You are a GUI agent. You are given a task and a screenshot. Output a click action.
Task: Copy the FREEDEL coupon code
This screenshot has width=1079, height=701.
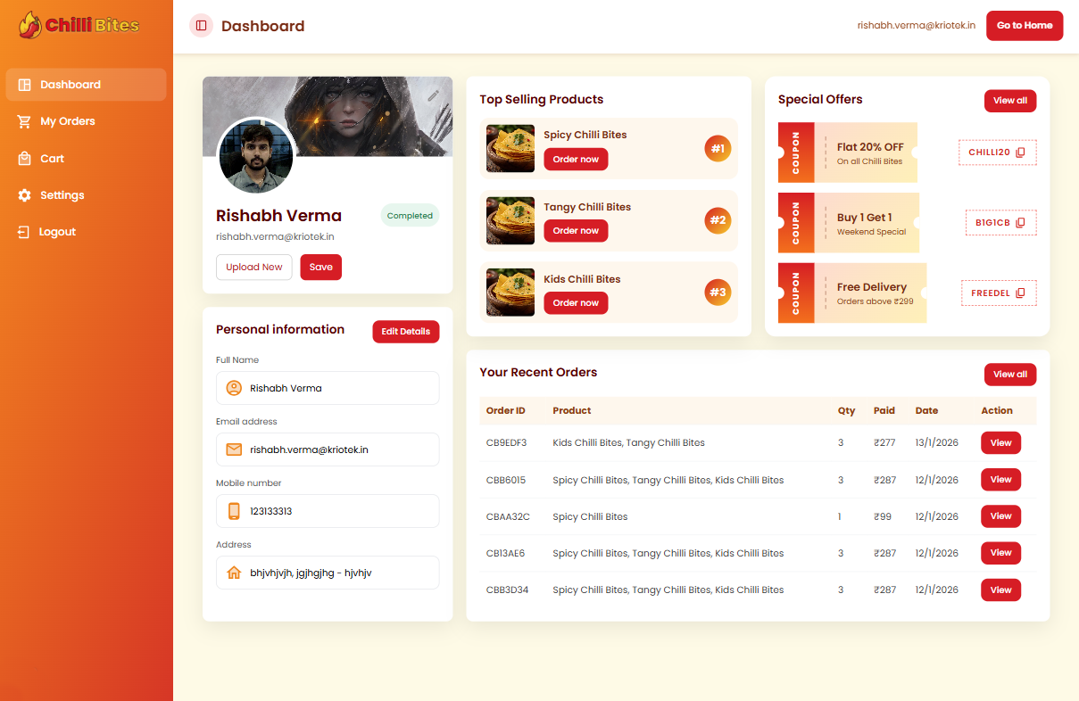tap(1020, 293)
